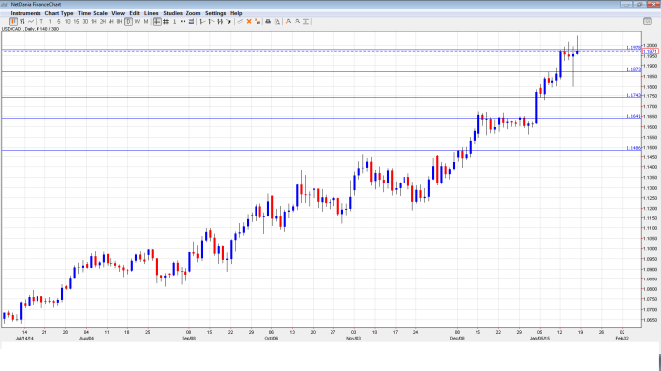Set time scale to 4H

(x=111, y=21)
